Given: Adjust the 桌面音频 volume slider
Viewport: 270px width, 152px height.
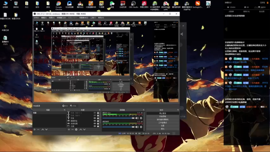Looking at the screenshot, I should [x=118, y=127].
